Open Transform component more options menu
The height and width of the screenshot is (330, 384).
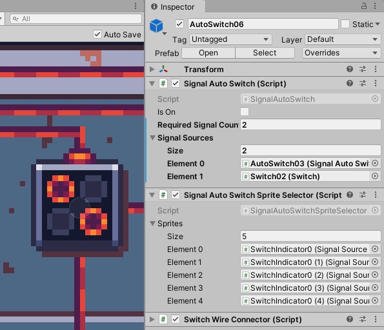[376, 69]
